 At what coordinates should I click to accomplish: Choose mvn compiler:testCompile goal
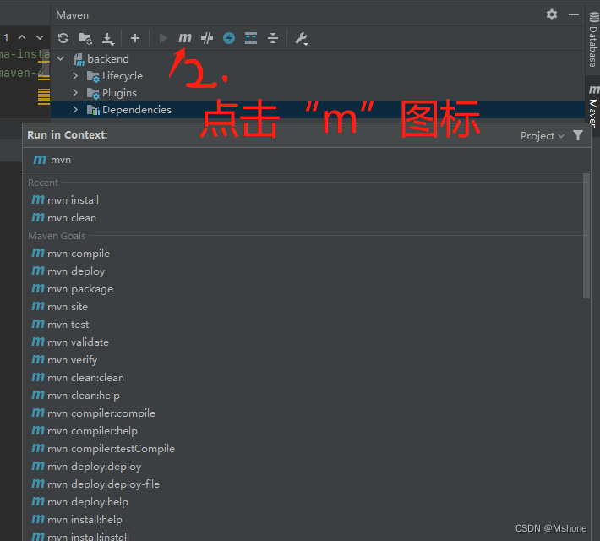click(103, 448)
